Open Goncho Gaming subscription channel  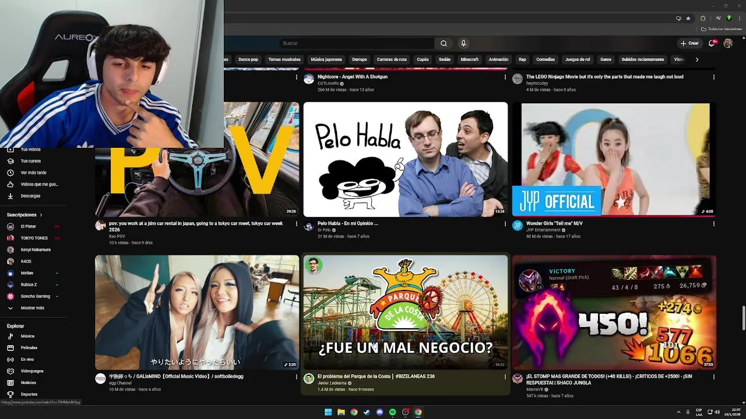(x=34, y=296)
